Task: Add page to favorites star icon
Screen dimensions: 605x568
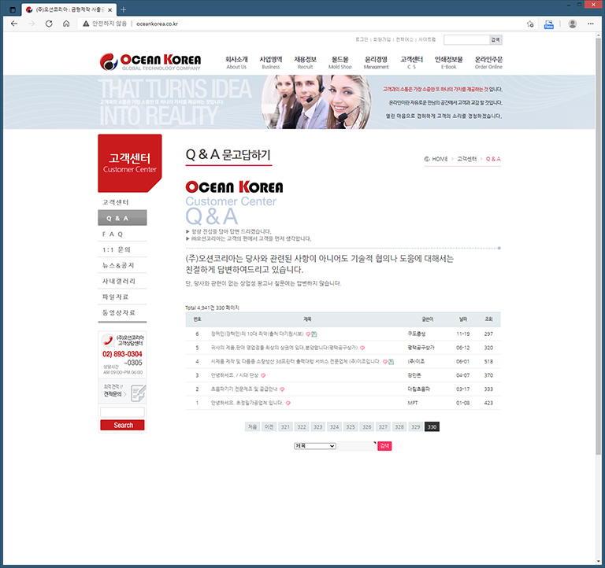Action: 530,24
